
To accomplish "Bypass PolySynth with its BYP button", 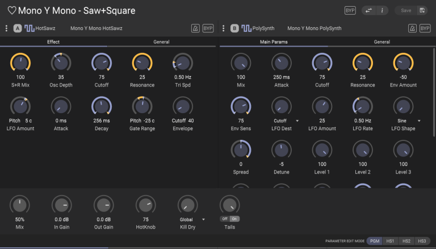I will pos(425,28).
